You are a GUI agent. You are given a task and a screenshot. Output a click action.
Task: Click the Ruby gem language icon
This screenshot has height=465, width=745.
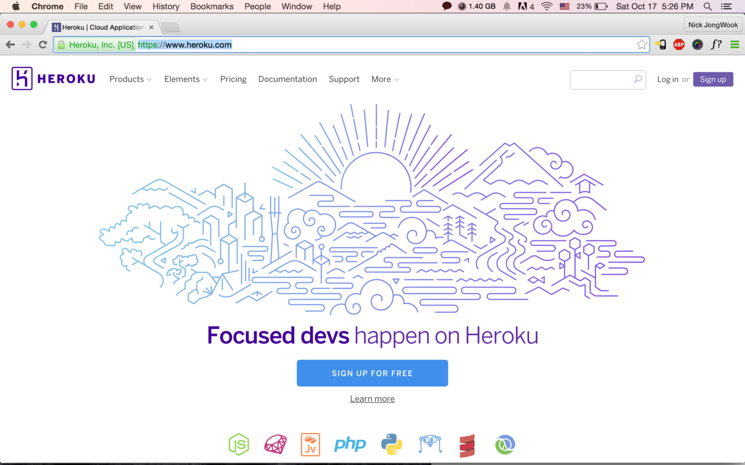click(275, 444)
